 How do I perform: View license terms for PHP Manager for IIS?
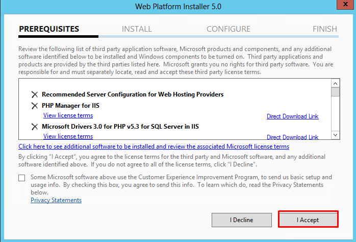click(x=68, y=115)
